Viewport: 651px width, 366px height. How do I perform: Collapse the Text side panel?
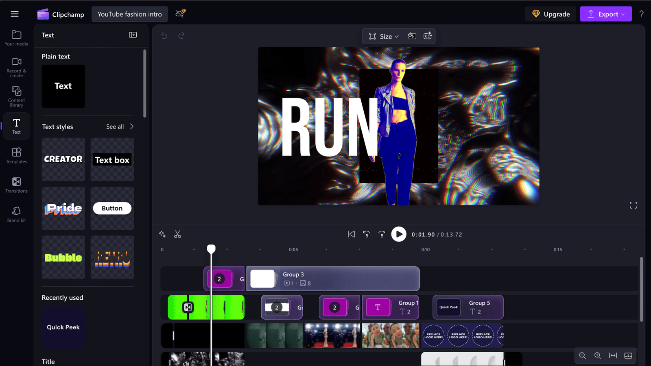133,35
